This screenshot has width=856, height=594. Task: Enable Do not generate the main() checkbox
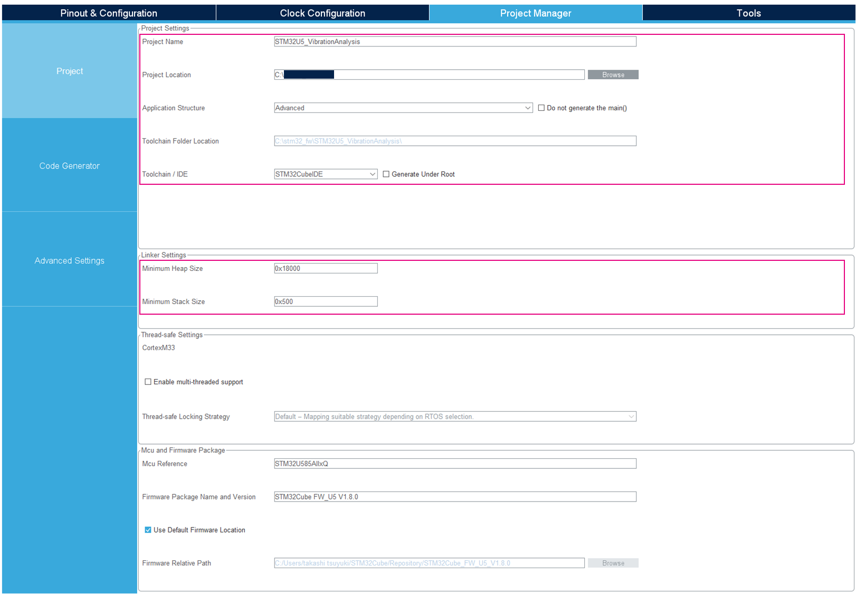coord(541,108)
